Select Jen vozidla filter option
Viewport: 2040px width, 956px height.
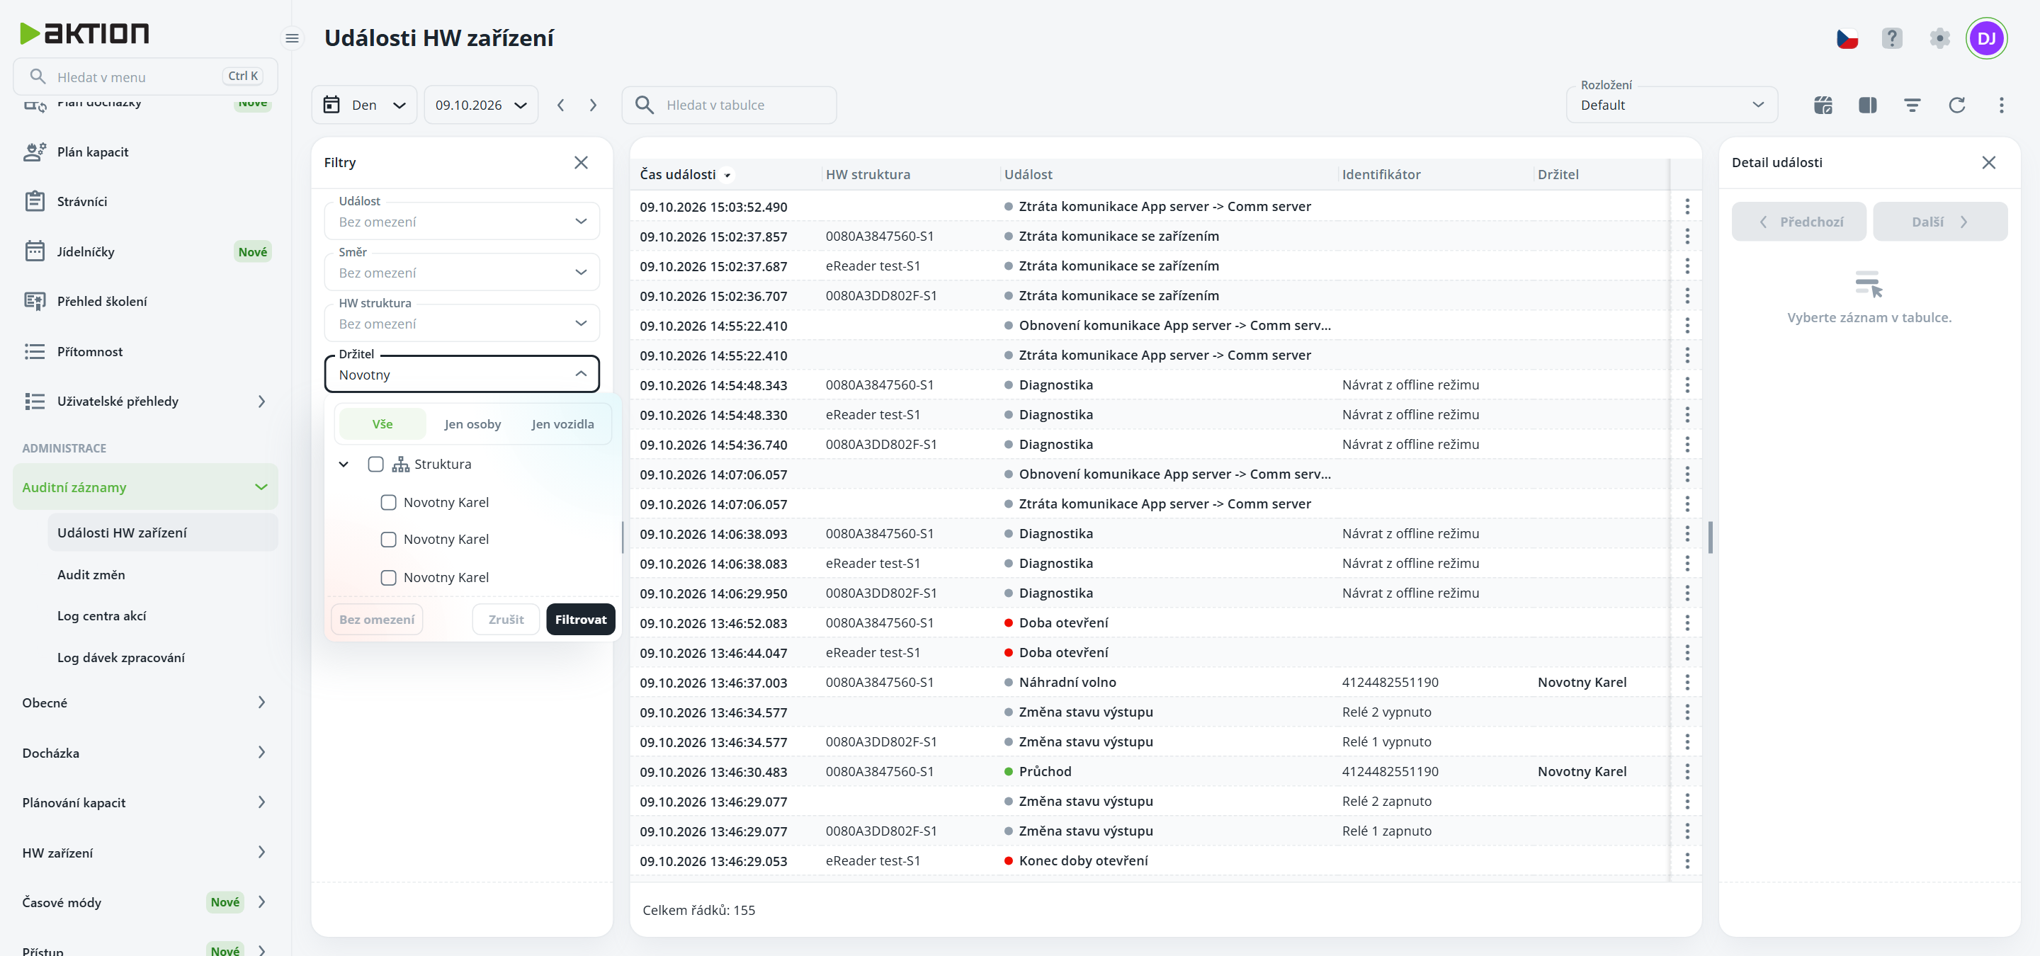tap(563, 424)
